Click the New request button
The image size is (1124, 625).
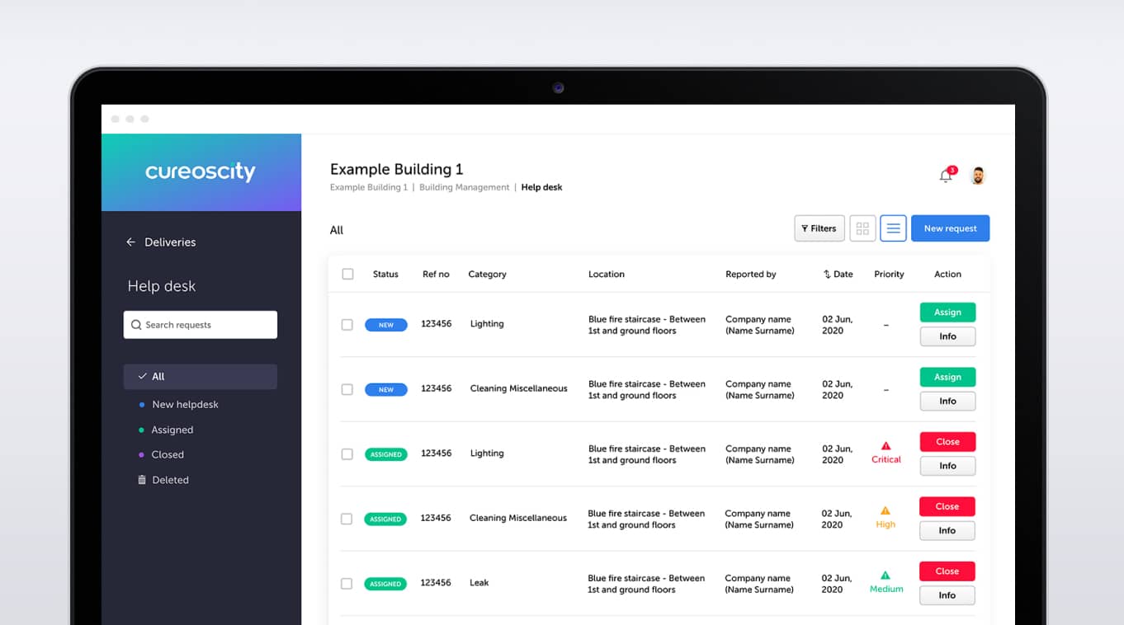[x=950, y=228]
